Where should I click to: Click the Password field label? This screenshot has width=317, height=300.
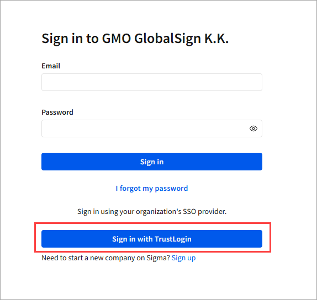57,113
